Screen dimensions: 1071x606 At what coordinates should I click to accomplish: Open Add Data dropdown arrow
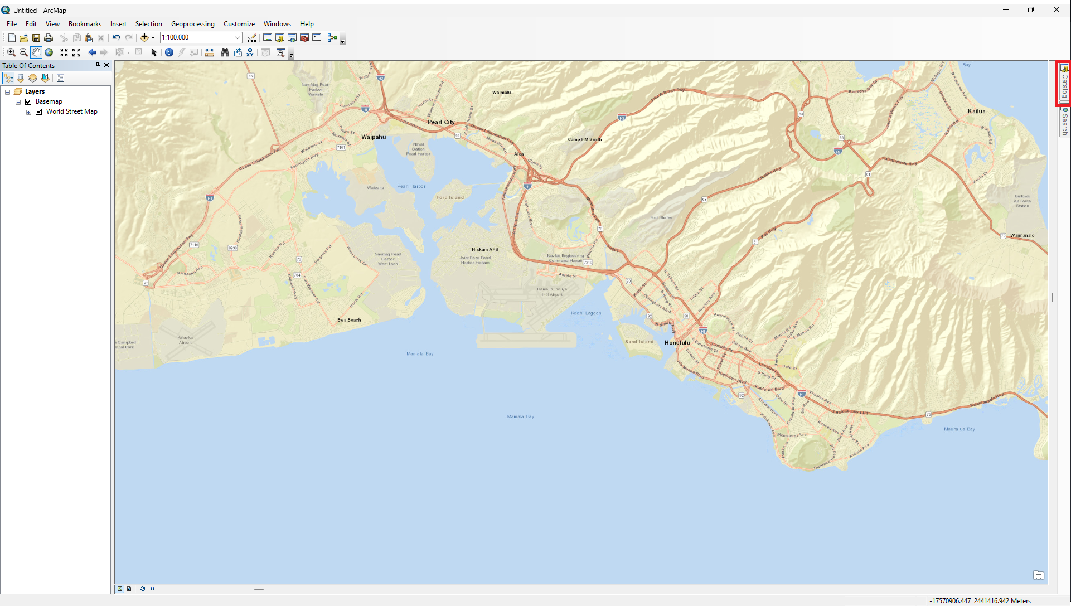point(153,38)
